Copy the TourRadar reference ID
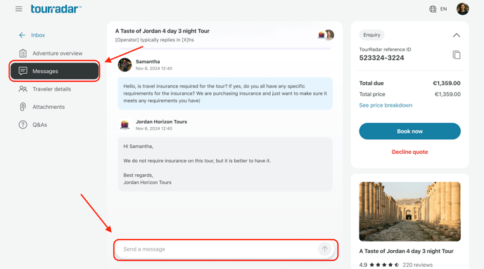Image resolution: width=484 pixels, height=269 pixels. (x=457, y=55)
